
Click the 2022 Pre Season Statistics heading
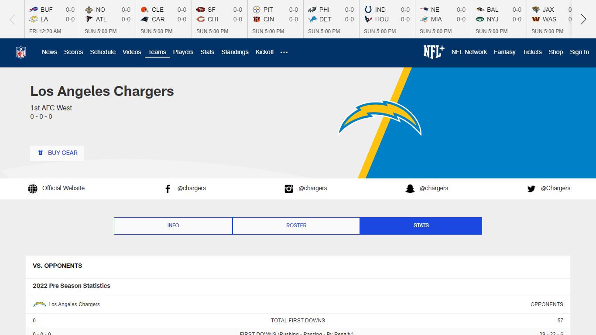72,286
